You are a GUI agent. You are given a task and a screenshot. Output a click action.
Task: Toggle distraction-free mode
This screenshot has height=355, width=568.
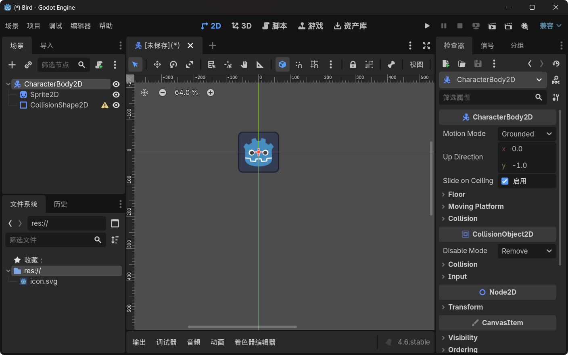tap(426, 45)
